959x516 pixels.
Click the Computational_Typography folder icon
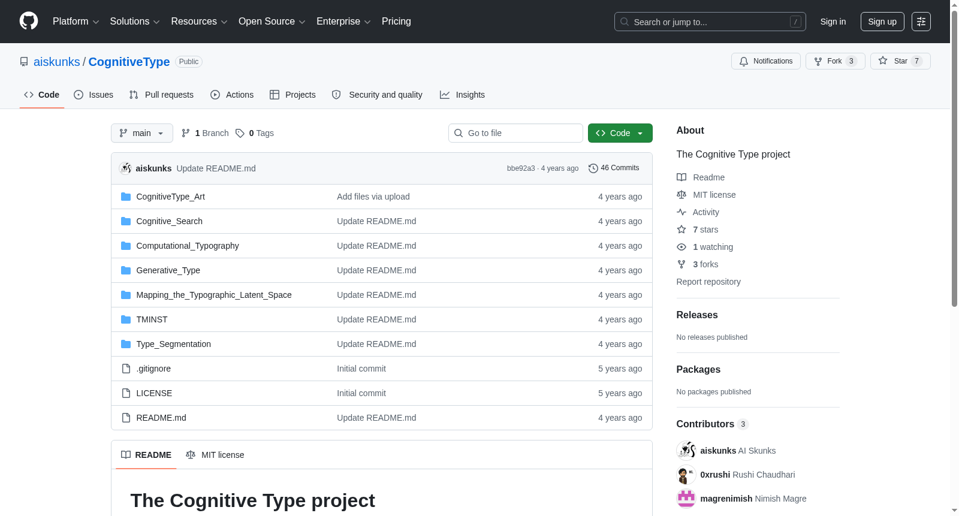(x=126, y=246)
